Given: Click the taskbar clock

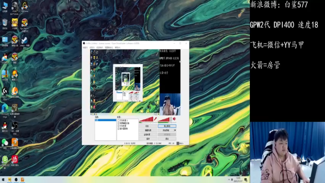Looking at the screenshot, I should pos(238,180).
